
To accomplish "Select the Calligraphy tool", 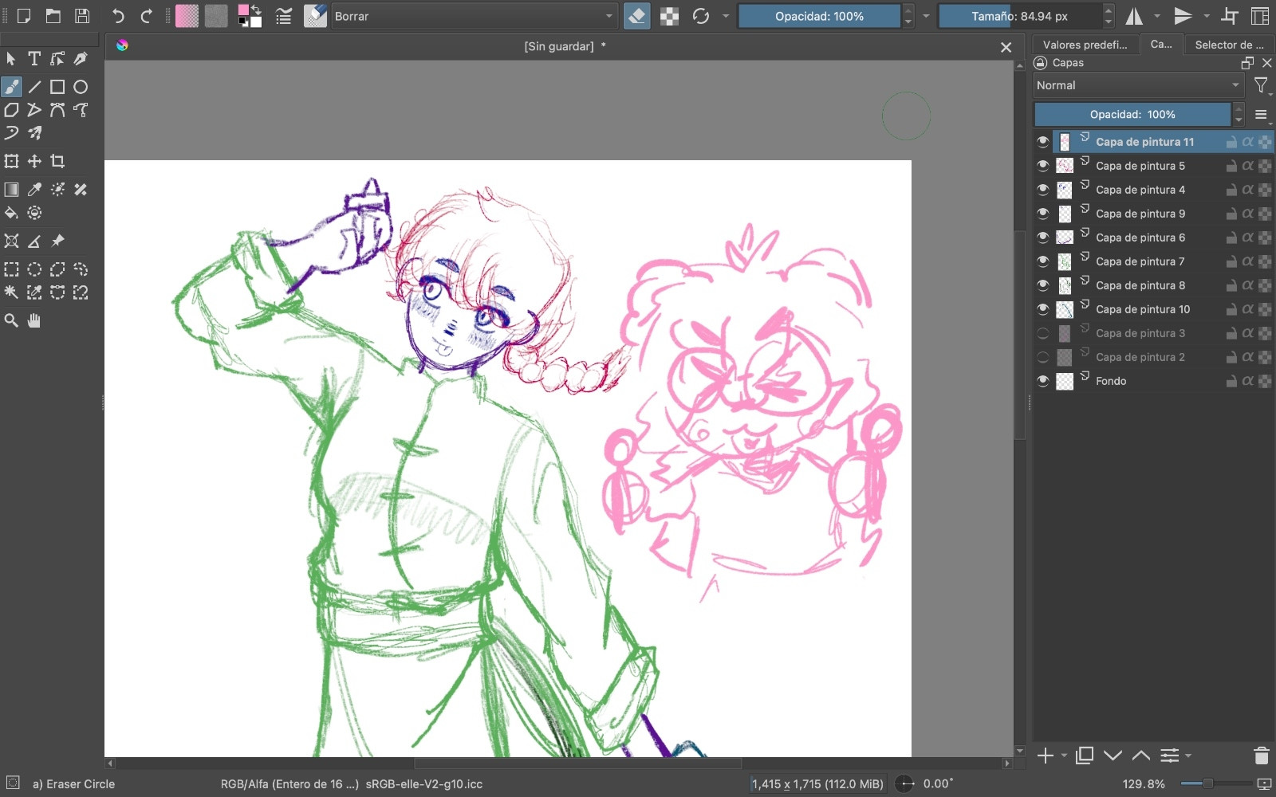I will (81, 59).
